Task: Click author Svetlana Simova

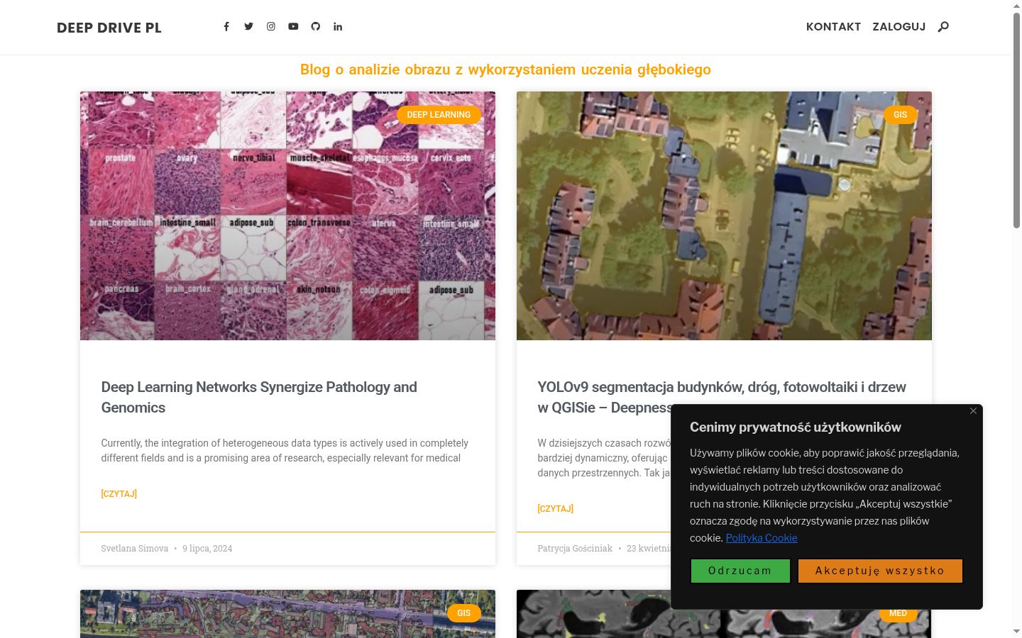Action: click(134, 548)
